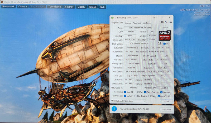The width and height of the screenshot is (211, 123).
Task: Click the Texture Fillrate 151.5 GTexel/s value
Action: 162,60
